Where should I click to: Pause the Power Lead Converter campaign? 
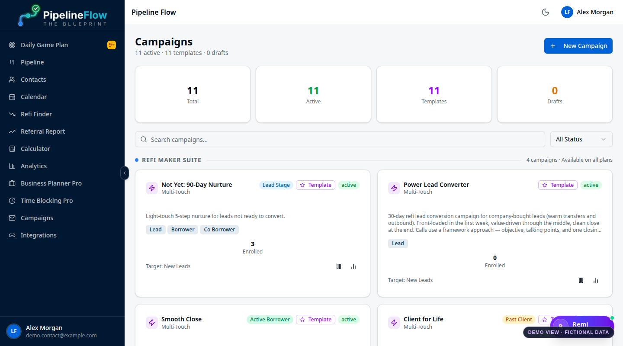tap(581, 280)
